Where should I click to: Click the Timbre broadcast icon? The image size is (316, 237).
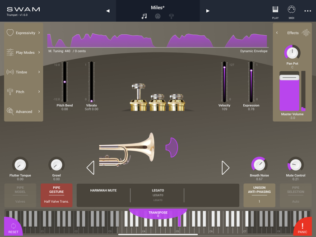point(10,72)
